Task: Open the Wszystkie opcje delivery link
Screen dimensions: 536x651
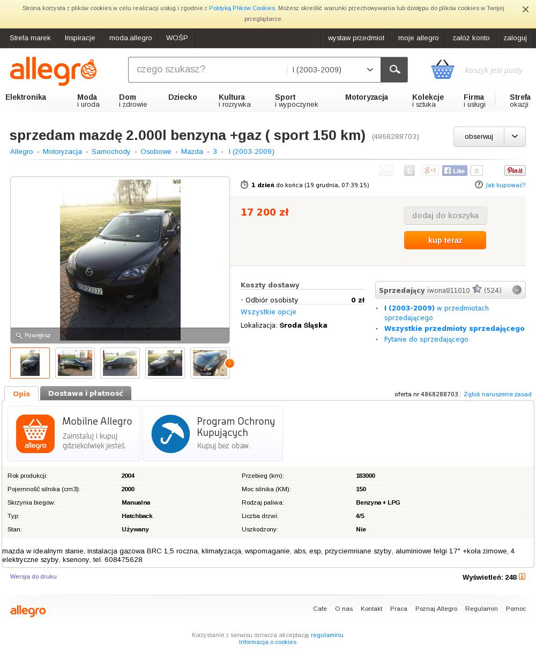Action: (269, 312)
